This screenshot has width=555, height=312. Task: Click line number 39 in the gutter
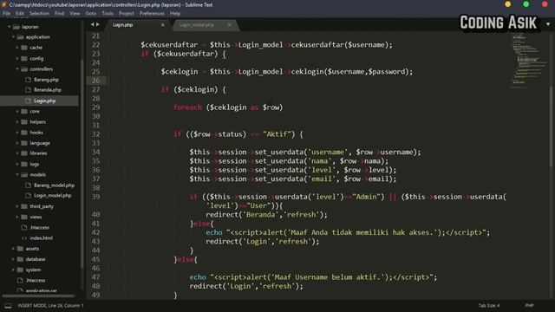coord(96,197)
